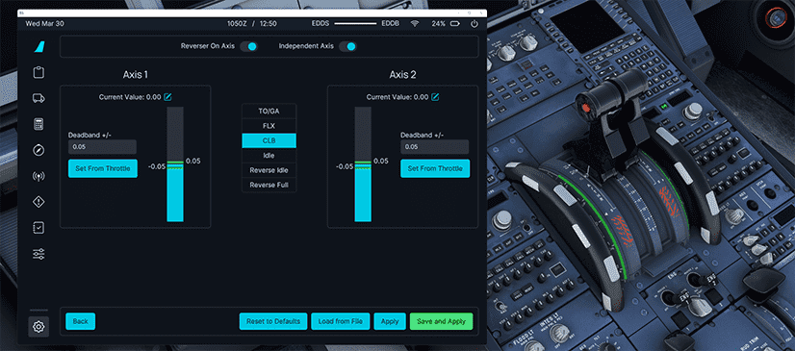This screenshot has height=351, width=795.
Task: Select the TO/GA detent tab
Action: point(269,111)
